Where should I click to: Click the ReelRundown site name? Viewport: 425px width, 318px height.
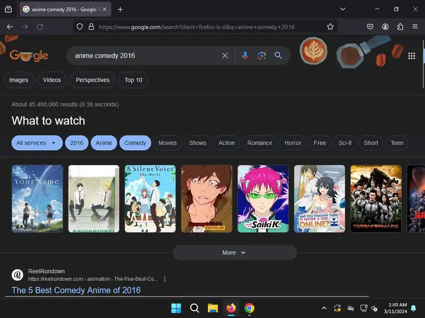(x=46, y=271)
